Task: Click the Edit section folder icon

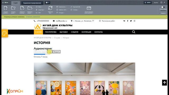Action: (x=30, y=8)
